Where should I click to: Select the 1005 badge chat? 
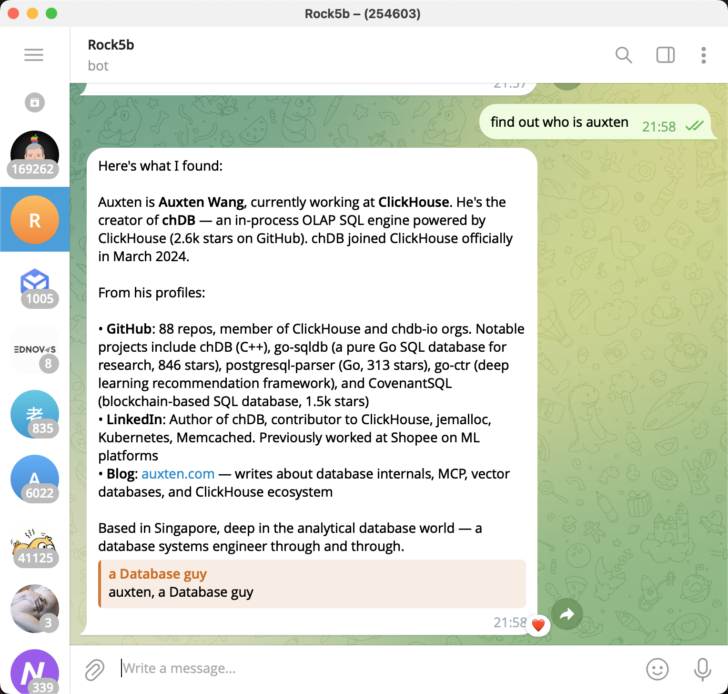[34, 285]
